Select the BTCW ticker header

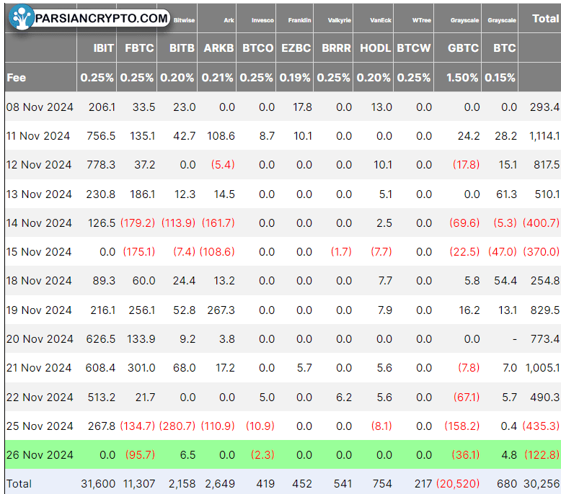coord(414,48)
